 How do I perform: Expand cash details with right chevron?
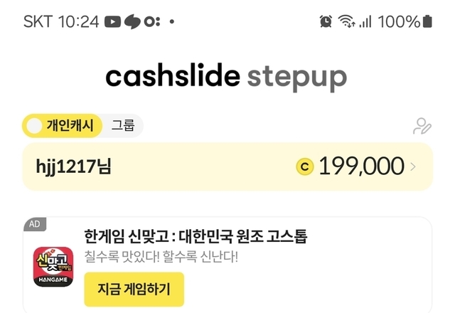[x=414, y=167]
